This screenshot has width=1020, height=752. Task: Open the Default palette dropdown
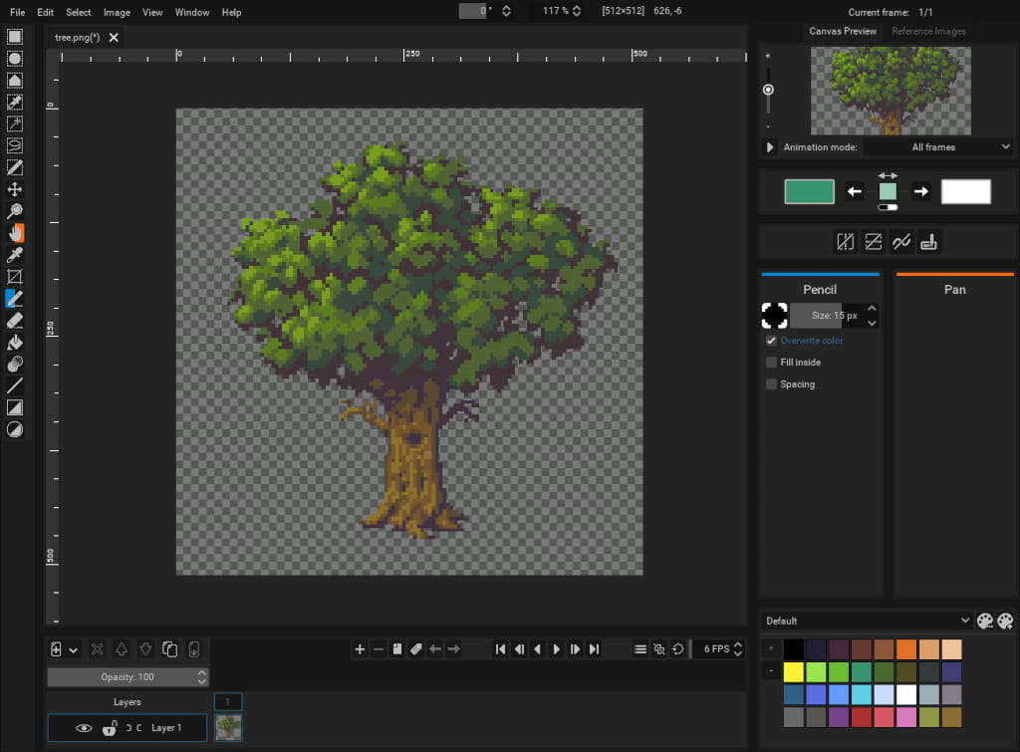(865, 621)
